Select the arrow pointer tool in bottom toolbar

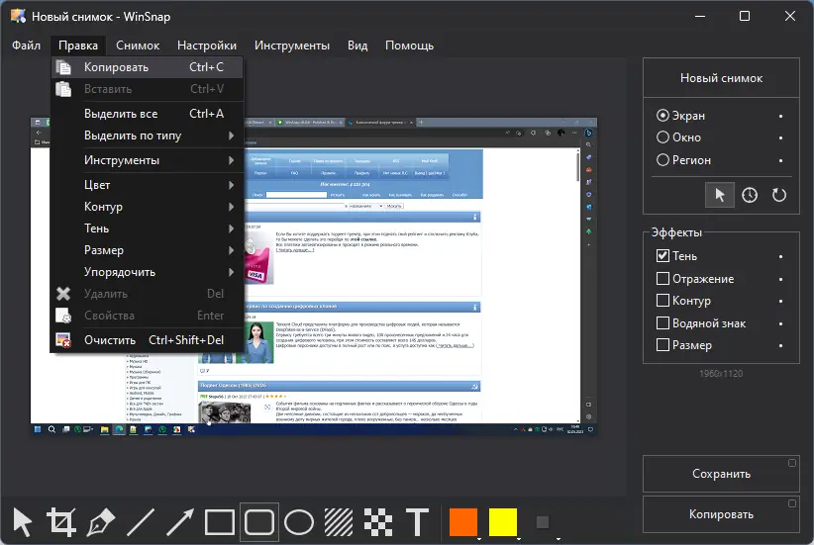(x=23, y=522)
